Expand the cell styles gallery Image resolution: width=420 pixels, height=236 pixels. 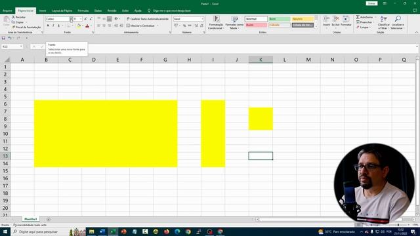(316, 26)
